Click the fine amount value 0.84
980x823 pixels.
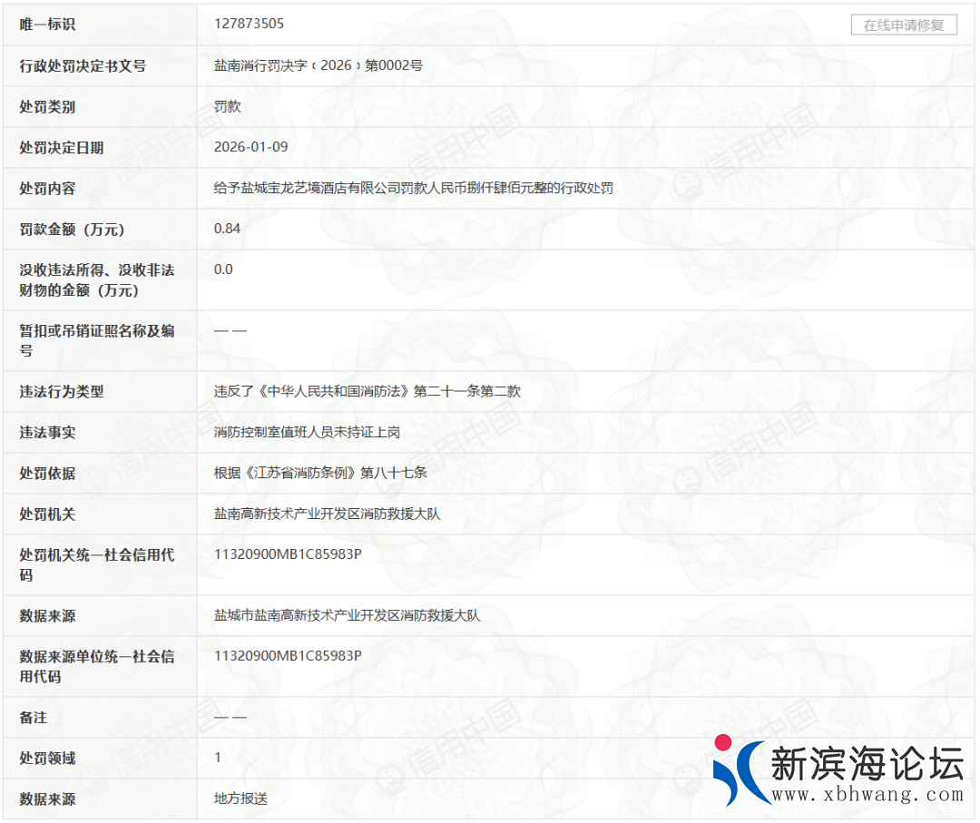227,229
